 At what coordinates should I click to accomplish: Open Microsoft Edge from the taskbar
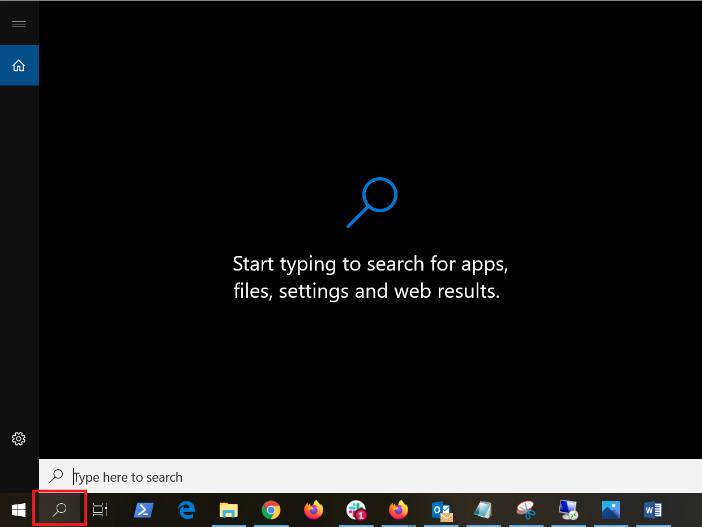[186, 510]
